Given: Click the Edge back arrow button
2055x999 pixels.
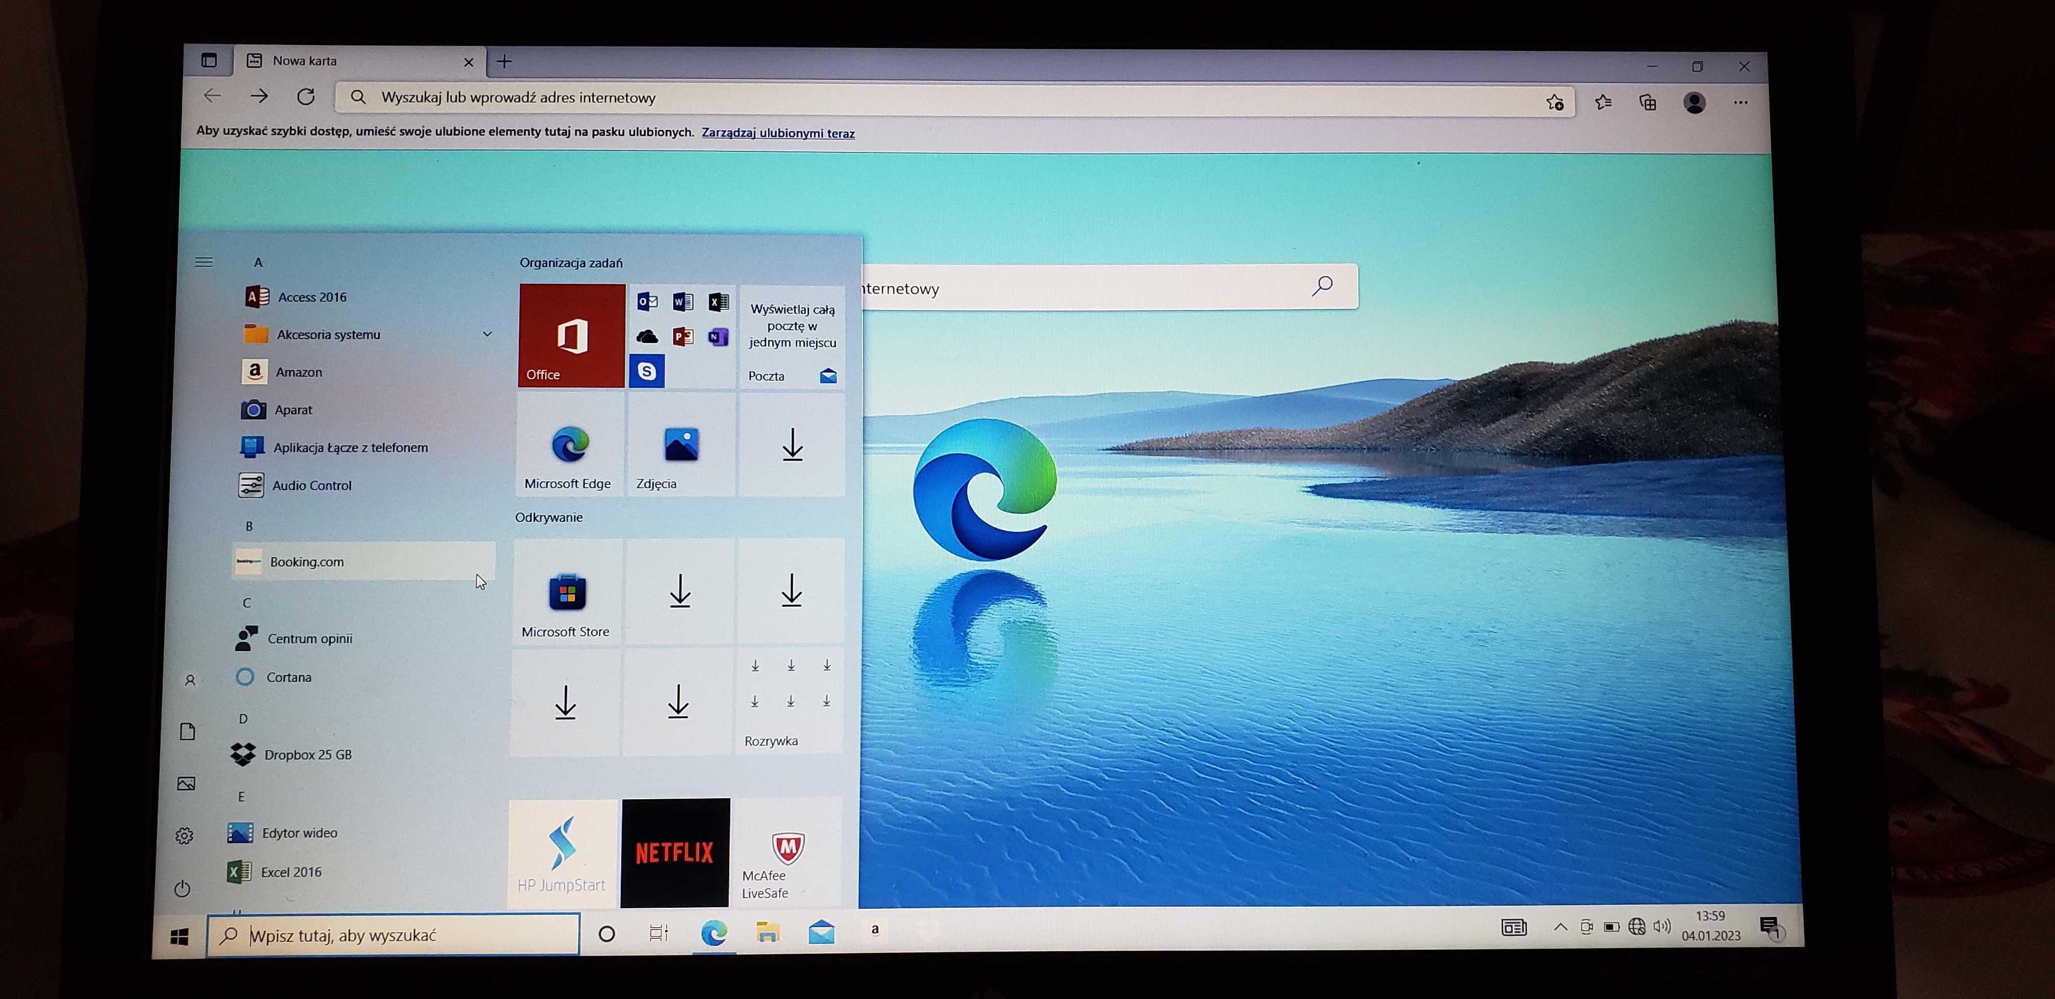Looking at the screenshot, I should 212,96.
